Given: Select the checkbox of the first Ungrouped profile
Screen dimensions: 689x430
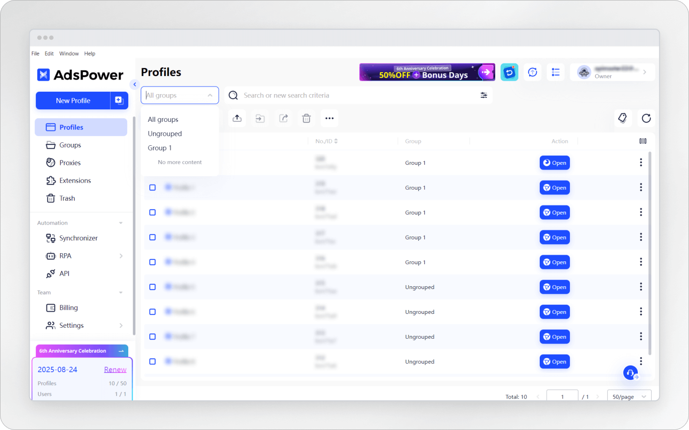Looking at the screenshot, I should click(x=153, y=287).
